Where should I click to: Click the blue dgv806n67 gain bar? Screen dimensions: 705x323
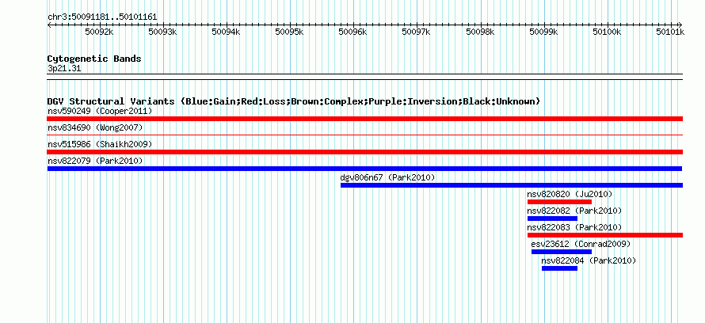pyautogui.click(x=512, y=185)
